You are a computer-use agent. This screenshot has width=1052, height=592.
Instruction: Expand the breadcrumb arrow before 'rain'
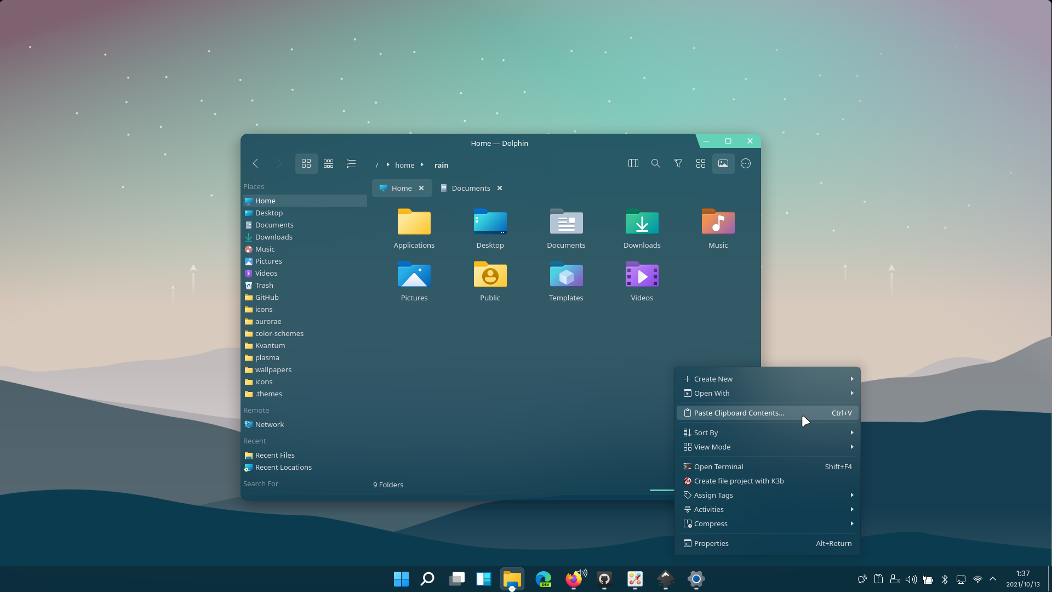click(x=422, y=164)
